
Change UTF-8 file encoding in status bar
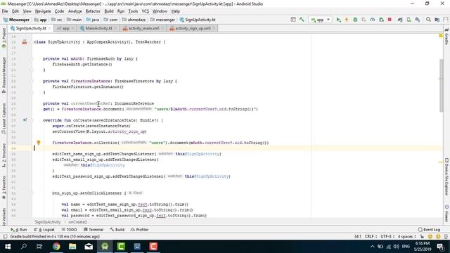(x=387, y=237)
